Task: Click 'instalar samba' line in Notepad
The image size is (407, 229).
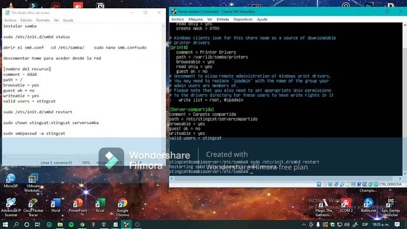Action: (20, 26)
